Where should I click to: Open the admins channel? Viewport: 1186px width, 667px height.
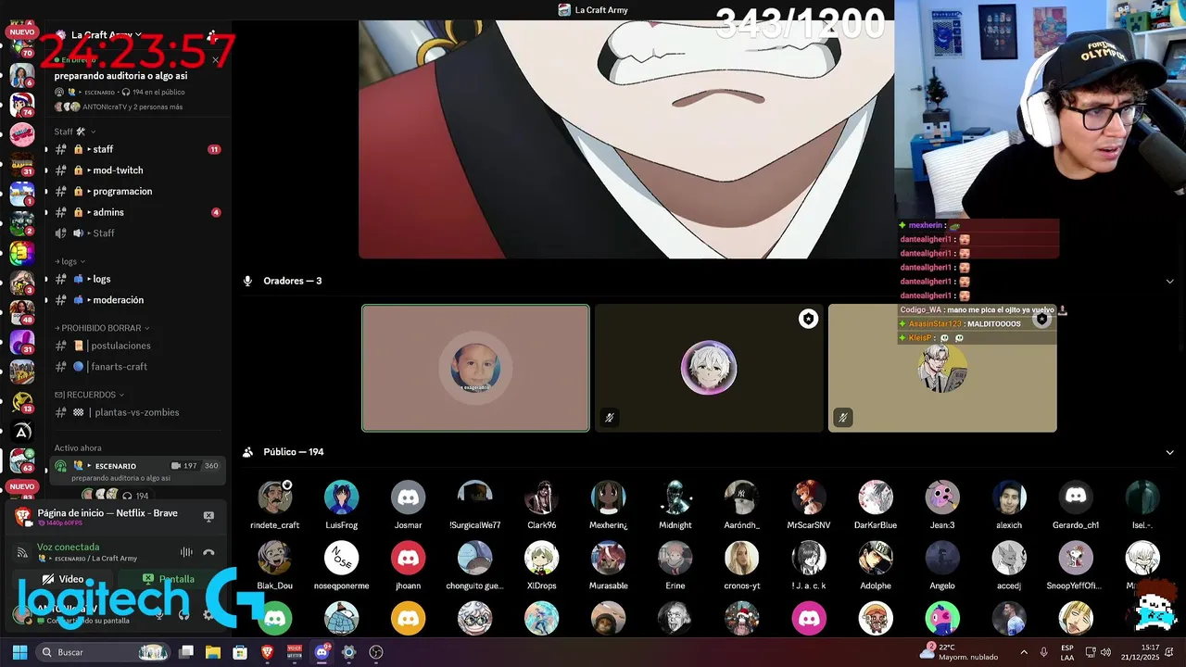[x=137, y=212]
